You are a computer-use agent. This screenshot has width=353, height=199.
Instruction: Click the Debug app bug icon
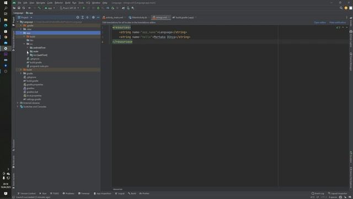pyautogui.click(x=98, y=8)
